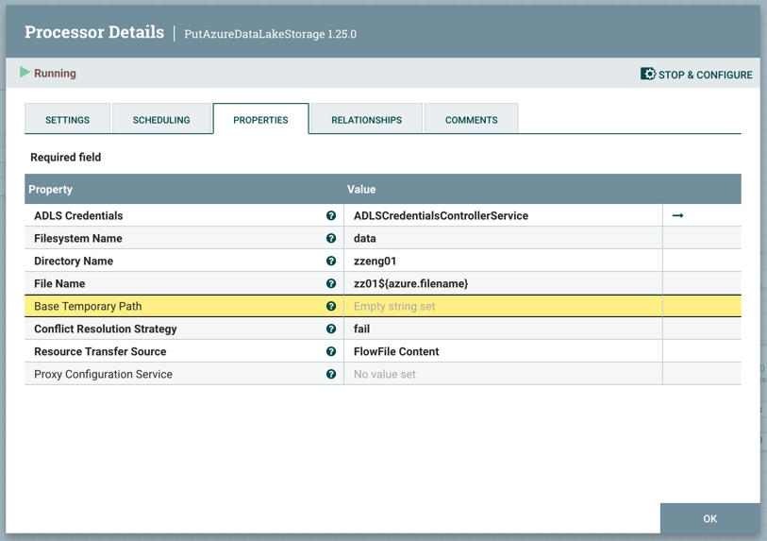Click OK to close the dialog

click(709, 518)
